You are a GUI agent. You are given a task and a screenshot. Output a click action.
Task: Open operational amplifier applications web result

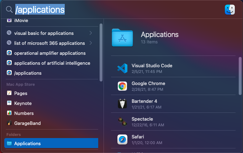(50, 53)
